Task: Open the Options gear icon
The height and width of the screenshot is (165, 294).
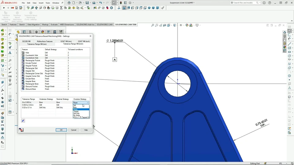Action: point(130,3)
